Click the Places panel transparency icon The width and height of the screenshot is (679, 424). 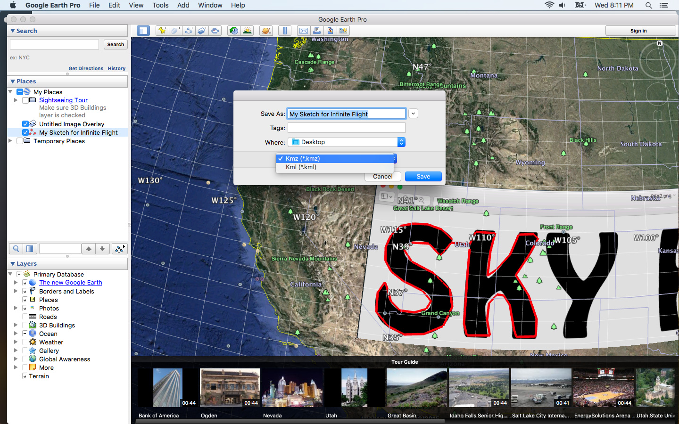[x=29, y=249]
